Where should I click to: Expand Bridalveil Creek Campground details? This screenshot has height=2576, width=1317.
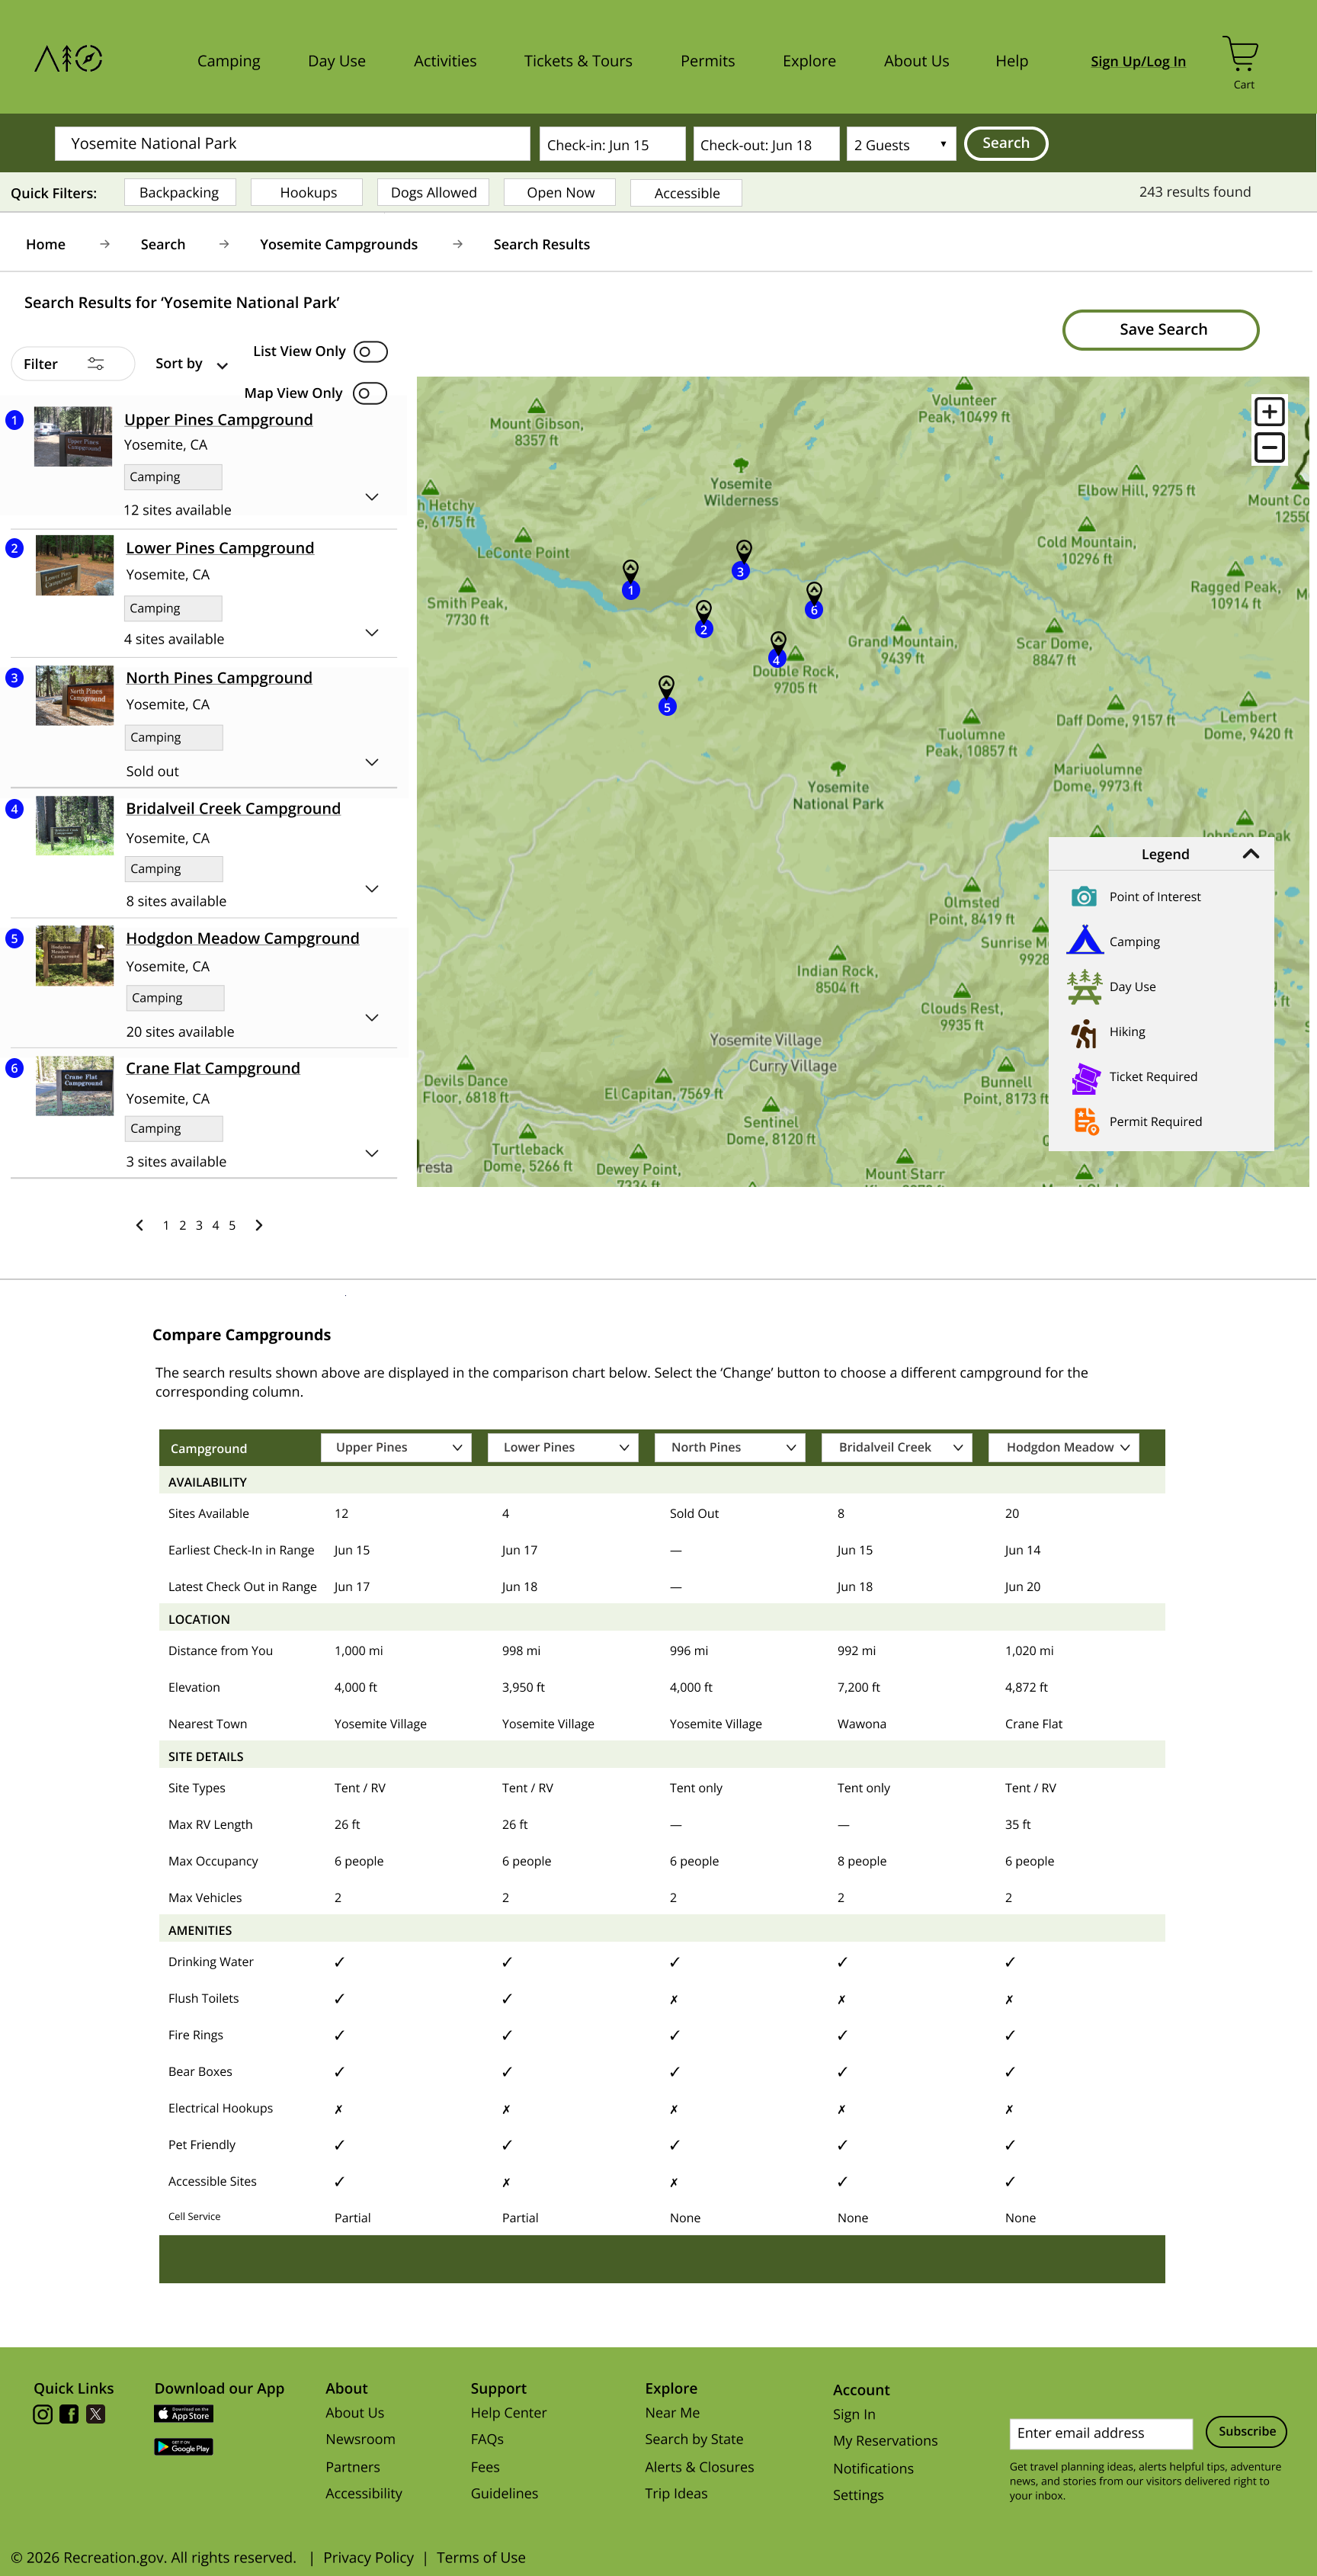(372, 888)
